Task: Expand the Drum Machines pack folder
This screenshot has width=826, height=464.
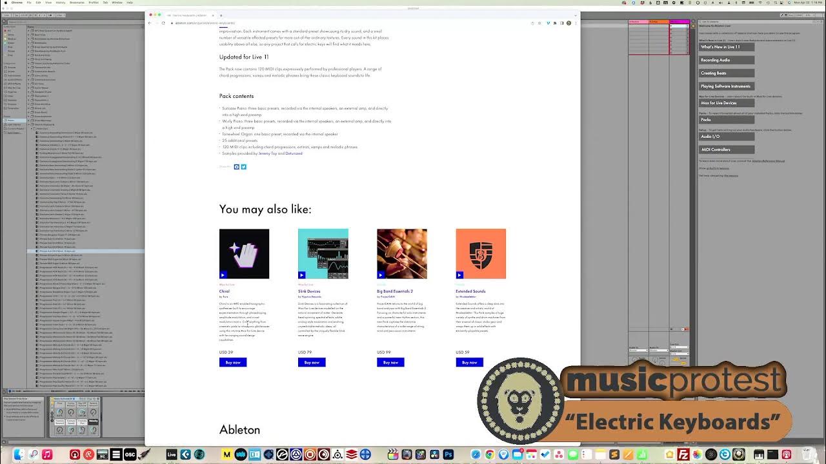Action: click(x=28, y=121)
